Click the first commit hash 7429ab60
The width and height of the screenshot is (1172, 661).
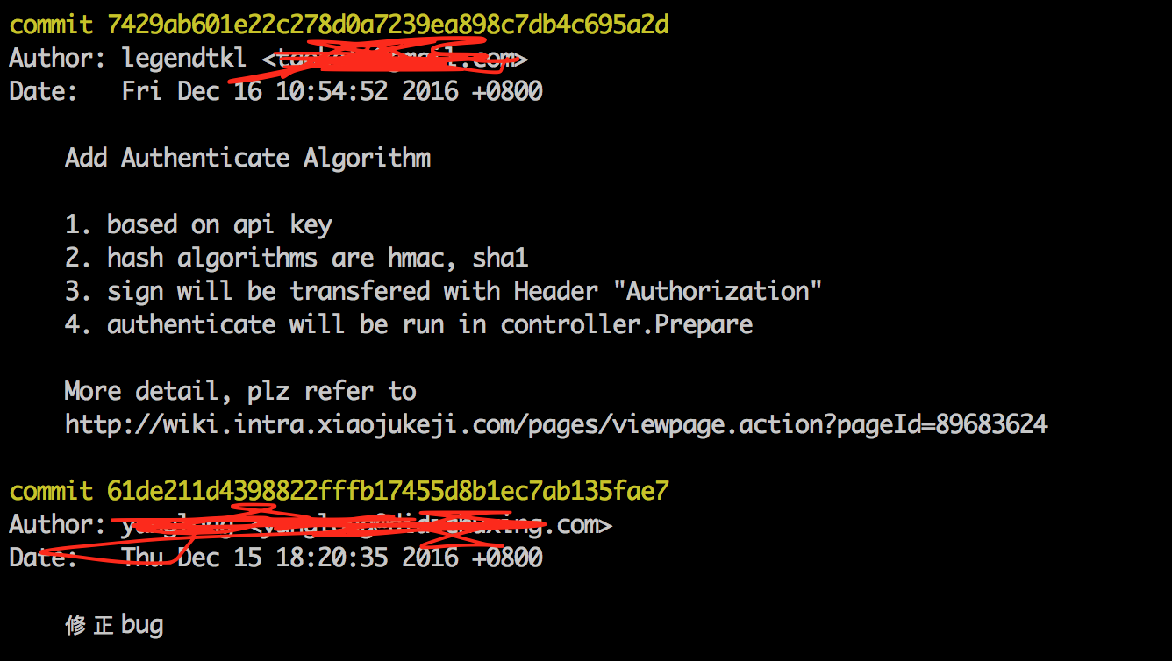pyautogui.click(x=388, y=25)
